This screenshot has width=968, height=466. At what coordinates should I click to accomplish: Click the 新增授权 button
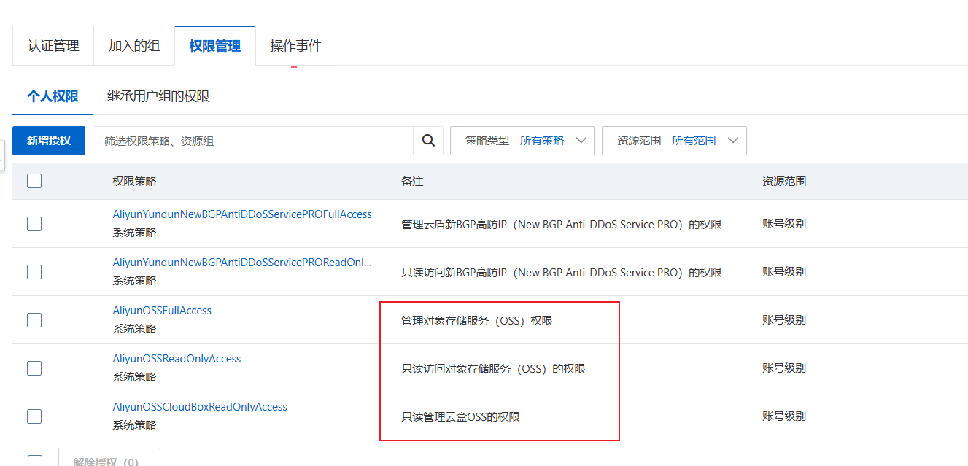point(49,141)
